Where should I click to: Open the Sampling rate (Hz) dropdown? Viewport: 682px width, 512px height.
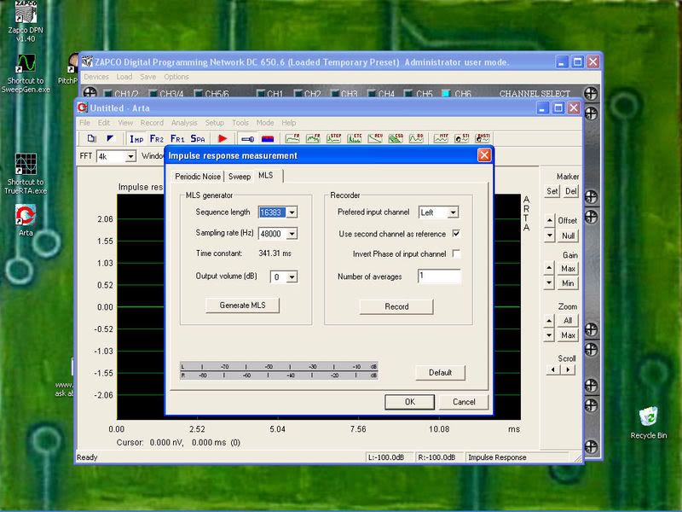coord(292,234)
